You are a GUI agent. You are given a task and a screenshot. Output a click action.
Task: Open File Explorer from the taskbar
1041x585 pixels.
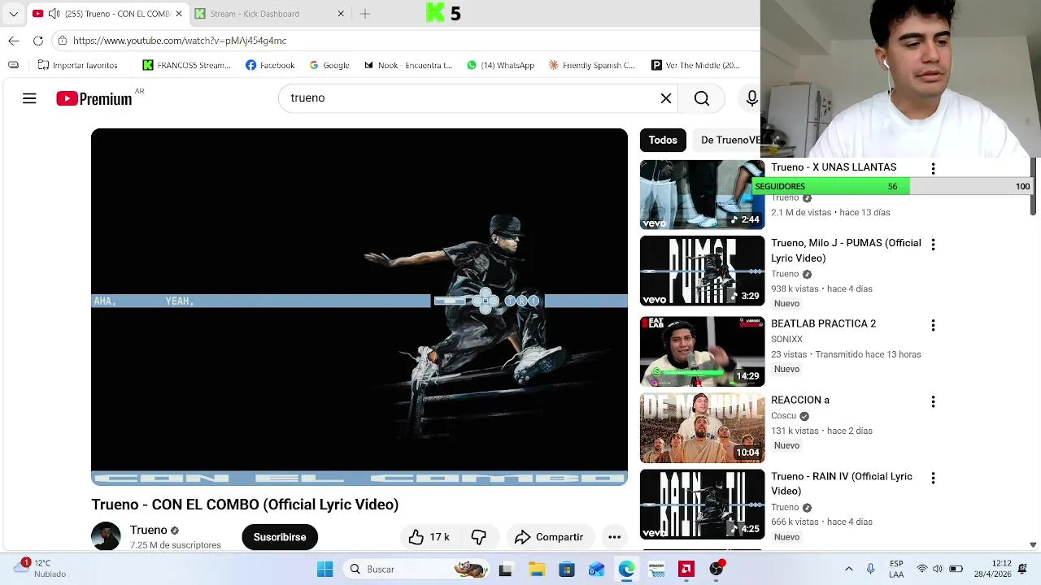coord(536,569)
